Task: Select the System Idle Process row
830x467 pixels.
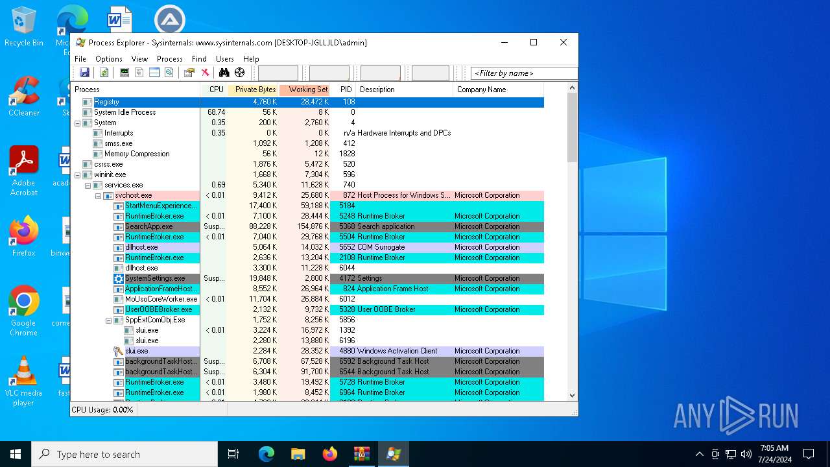Action: coord(307,112)
